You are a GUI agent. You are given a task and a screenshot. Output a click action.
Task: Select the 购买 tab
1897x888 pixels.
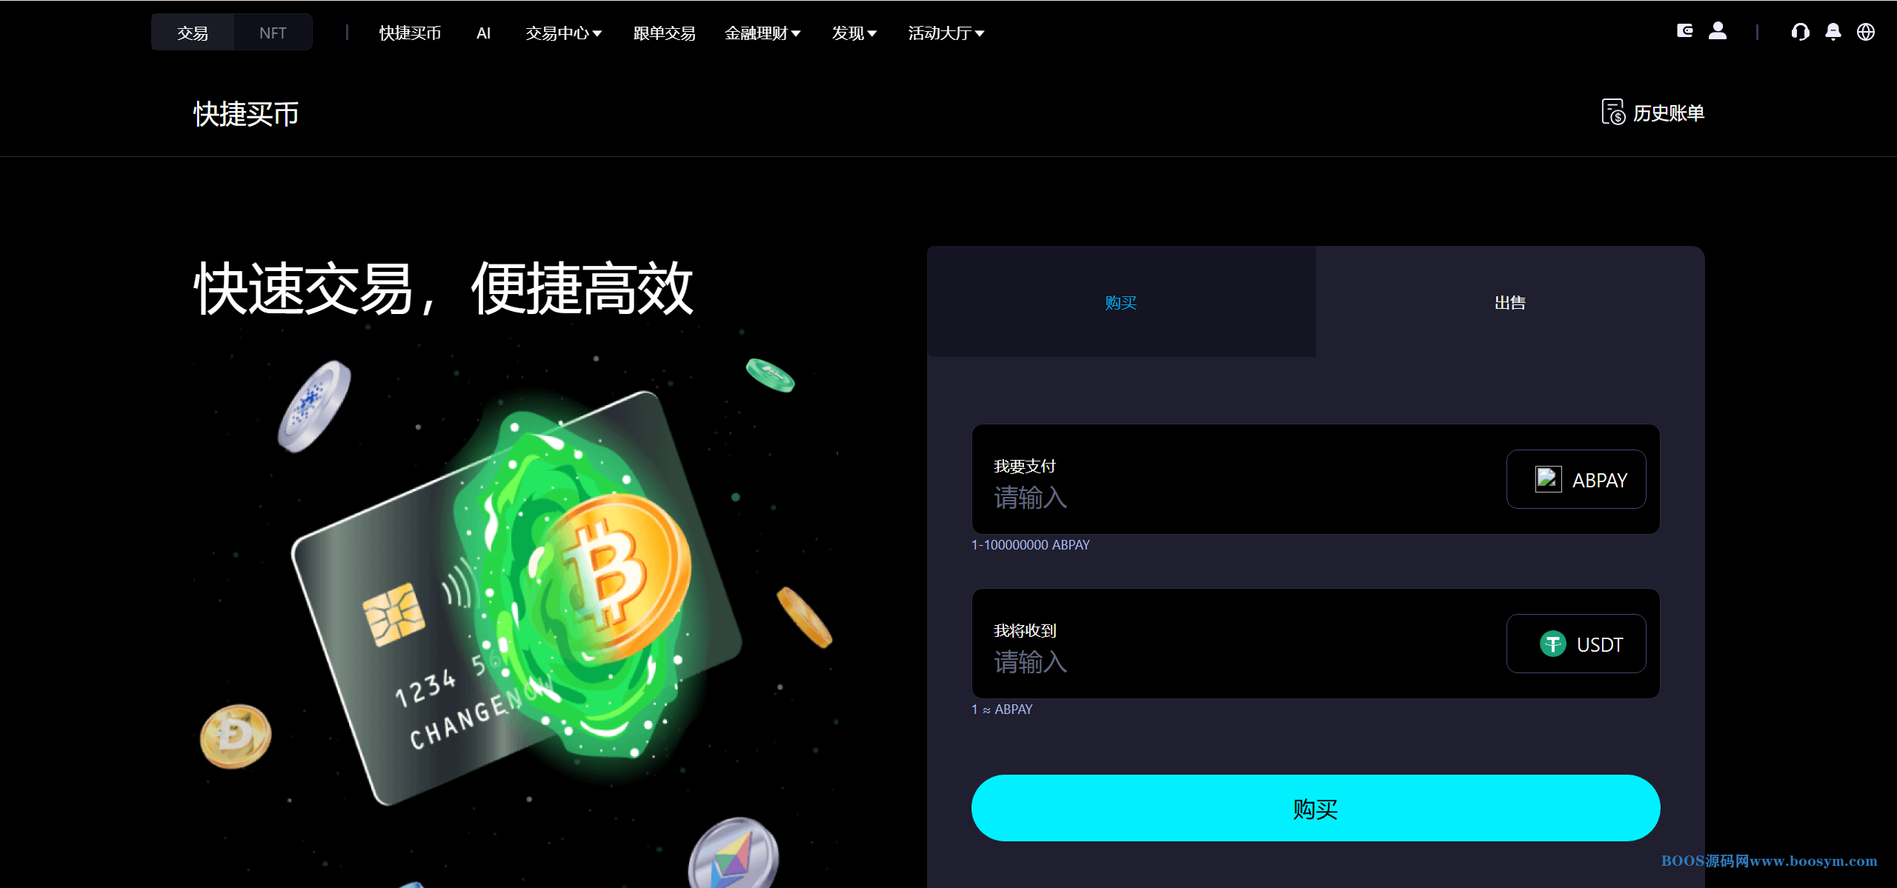tap(1121, 302)
